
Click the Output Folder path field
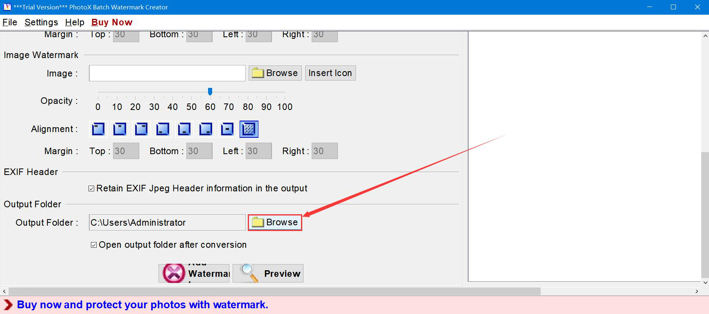pos(168,222)
